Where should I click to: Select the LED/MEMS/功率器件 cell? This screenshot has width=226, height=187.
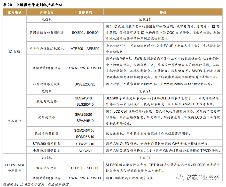[14, 168]
